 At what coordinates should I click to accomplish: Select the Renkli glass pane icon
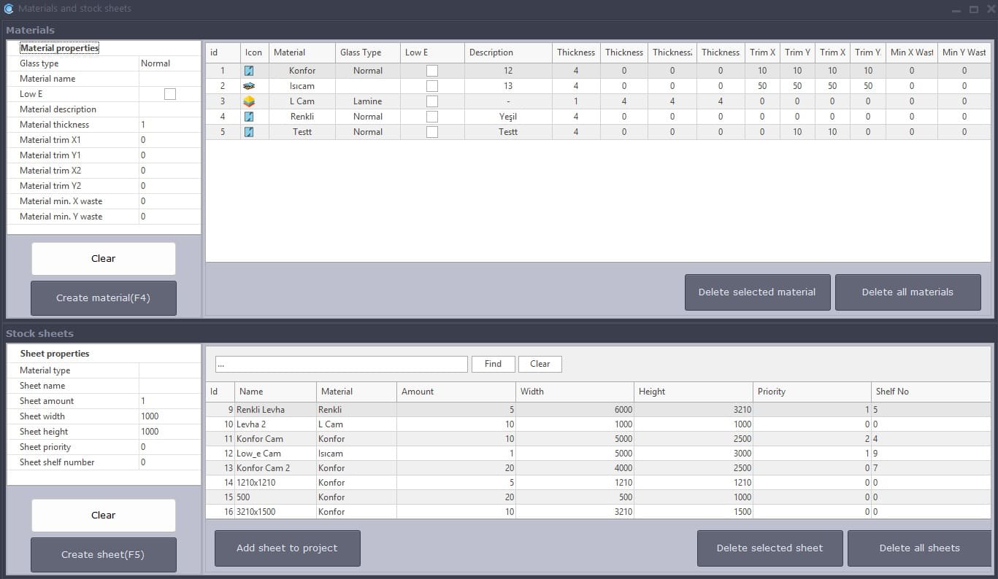tap(248, 116)
